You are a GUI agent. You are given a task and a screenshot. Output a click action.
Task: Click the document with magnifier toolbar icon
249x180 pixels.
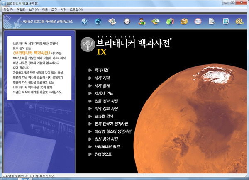(212, 22)
